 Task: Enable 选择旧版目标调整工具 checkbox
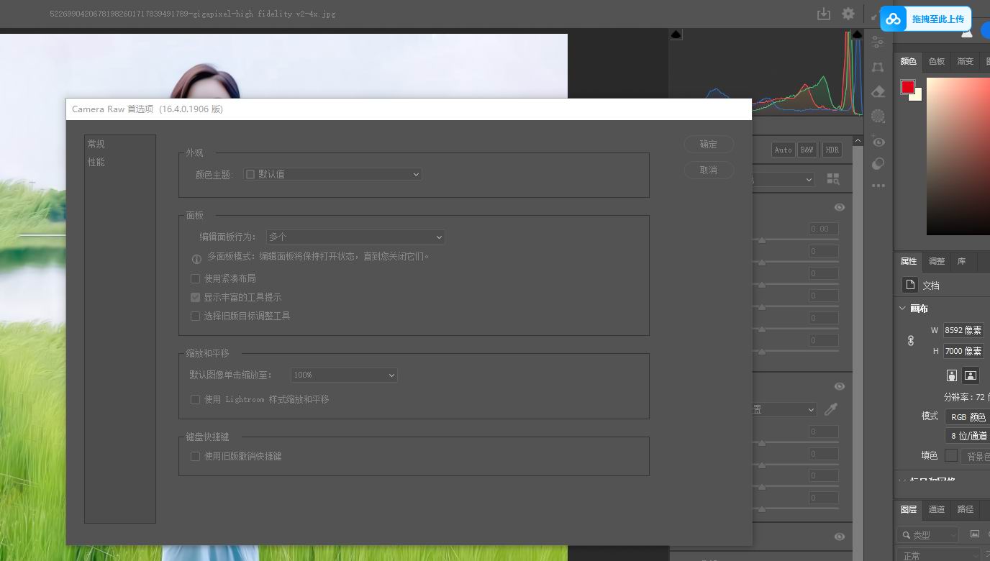pyautogui.click(x=195, y=316)
